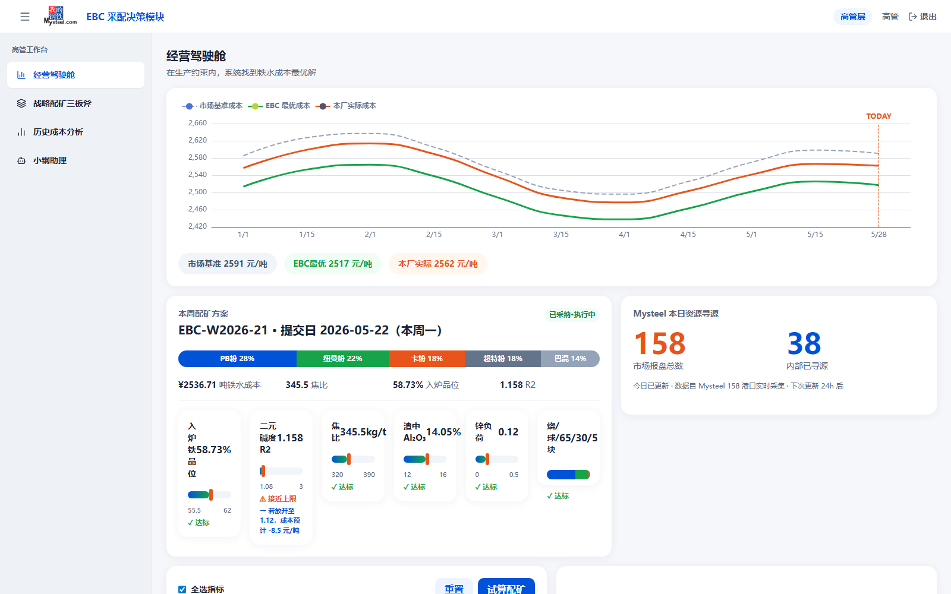Click 达标 under 入炉铁品位 card

click(x=199, y=523)
